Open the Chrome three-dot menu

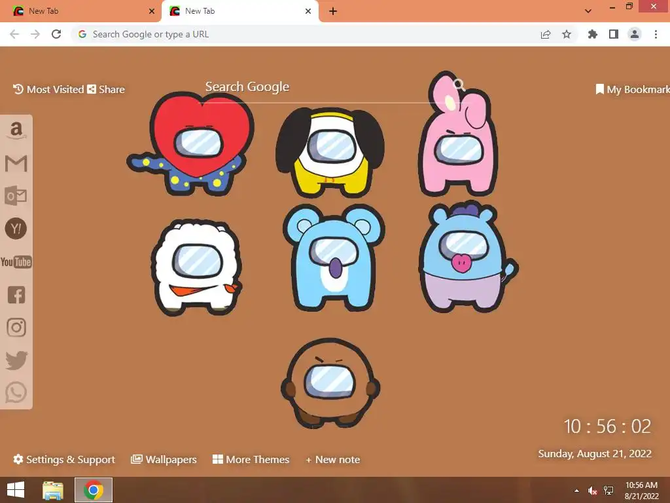[x=656, y=34]
